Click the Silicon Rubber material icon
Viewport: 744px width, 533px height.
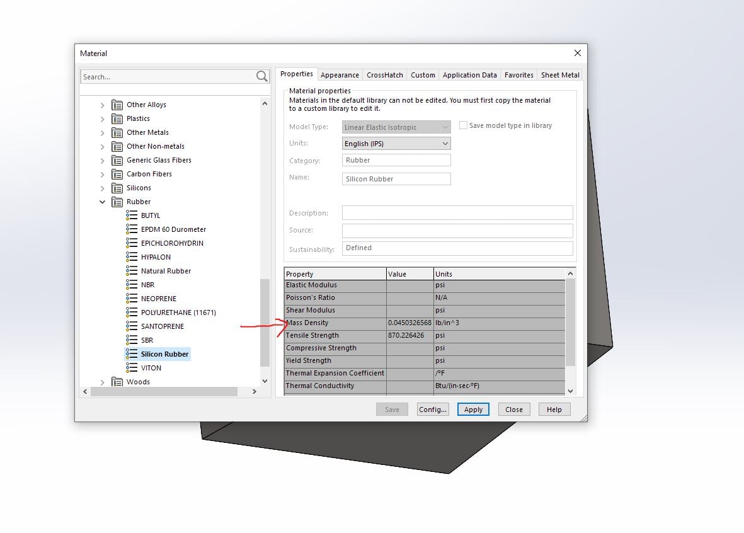point(132,353)
